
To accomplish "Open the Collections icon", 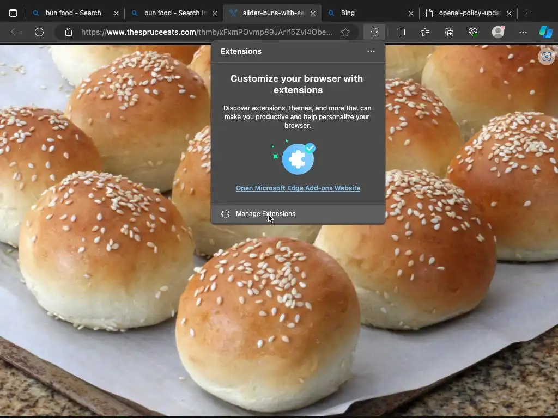I will pyautogui.click(x=449, y=32).
